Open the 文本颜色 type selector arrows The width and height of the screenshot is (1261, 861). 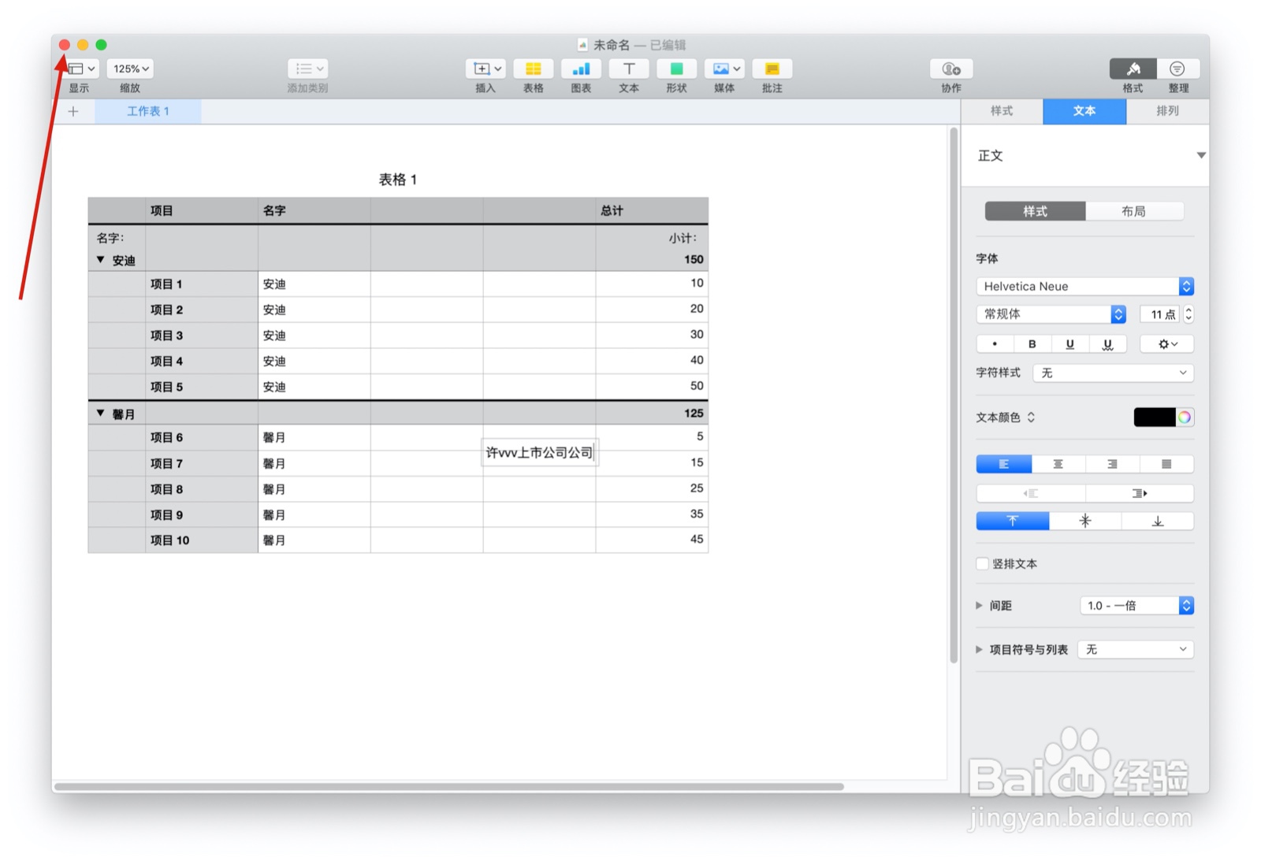[x=1031, y=418]
